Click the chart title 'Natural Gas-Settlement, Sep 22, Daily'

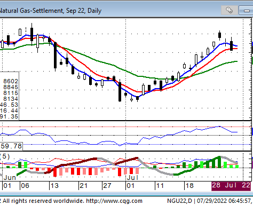pos(50,11)
